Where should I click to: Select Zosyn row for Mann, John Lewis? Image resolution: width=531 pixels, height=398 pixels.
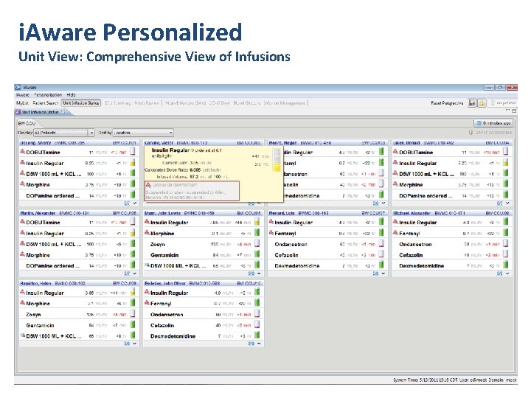click(x=203, y=244)
